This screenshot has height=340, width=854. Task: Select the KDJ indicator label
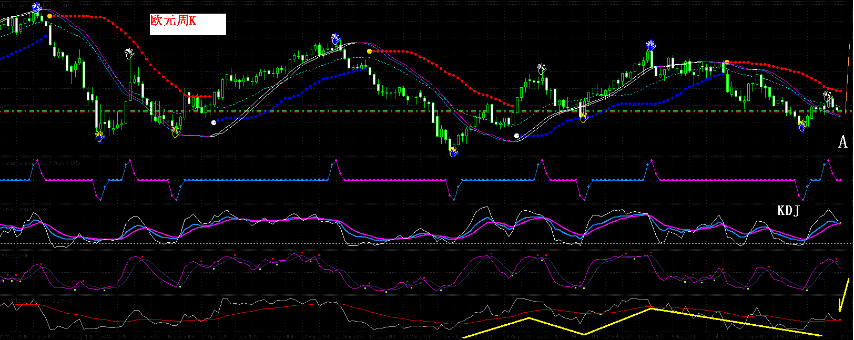[x=788, y=211]
